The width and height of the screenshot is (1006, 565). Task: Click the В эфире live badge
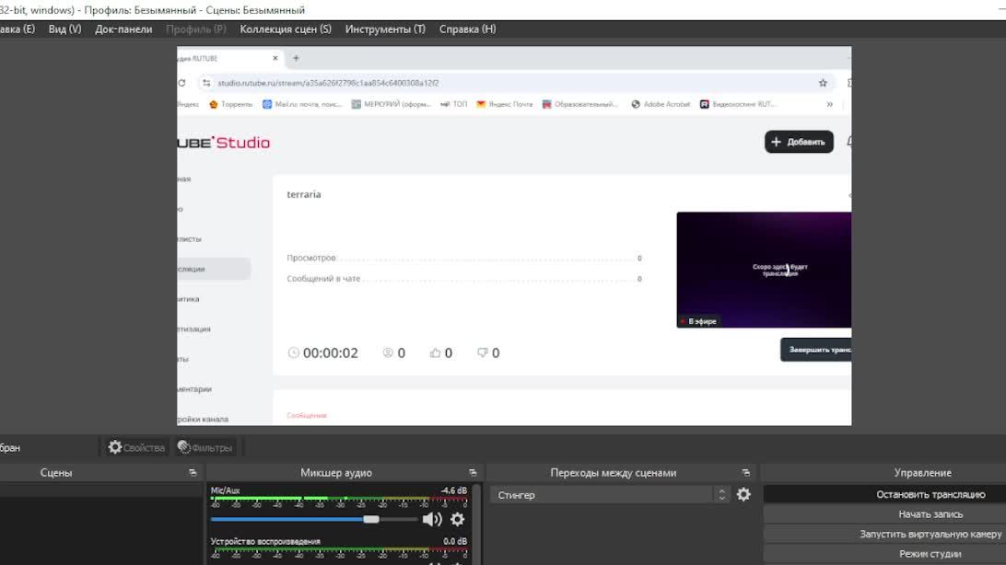point(698,321)
